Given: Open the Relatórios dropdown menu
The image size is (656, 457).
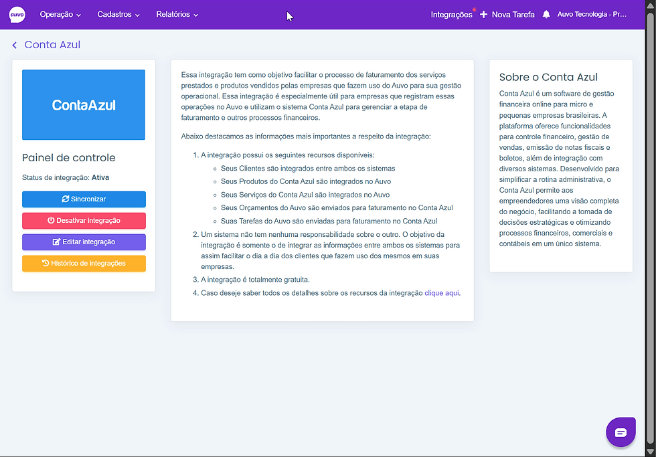Looking at the screenshot, I should click(177, 15).
